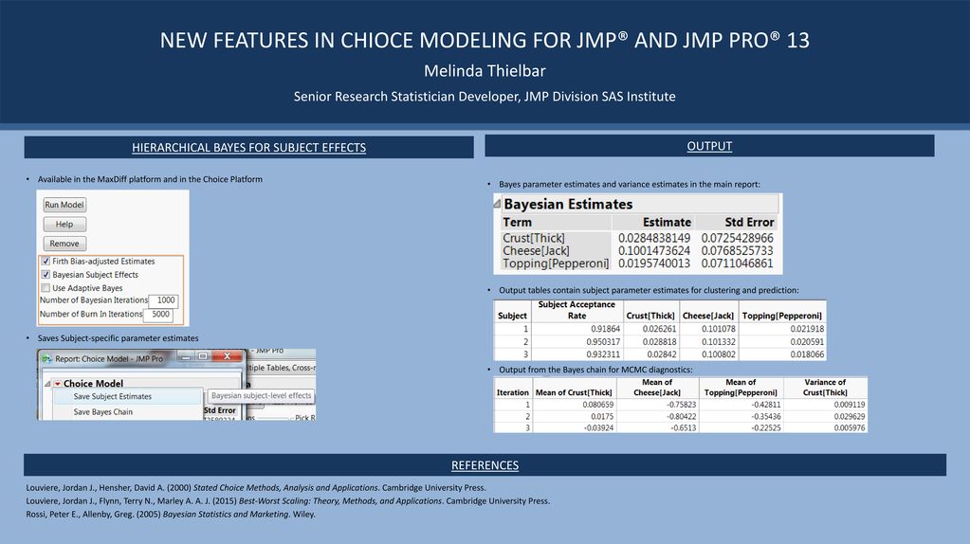The width and height of the screenshot is (970, 544).
Task: Click estimate value 0.1001473624
Action: tap(654, 251)
